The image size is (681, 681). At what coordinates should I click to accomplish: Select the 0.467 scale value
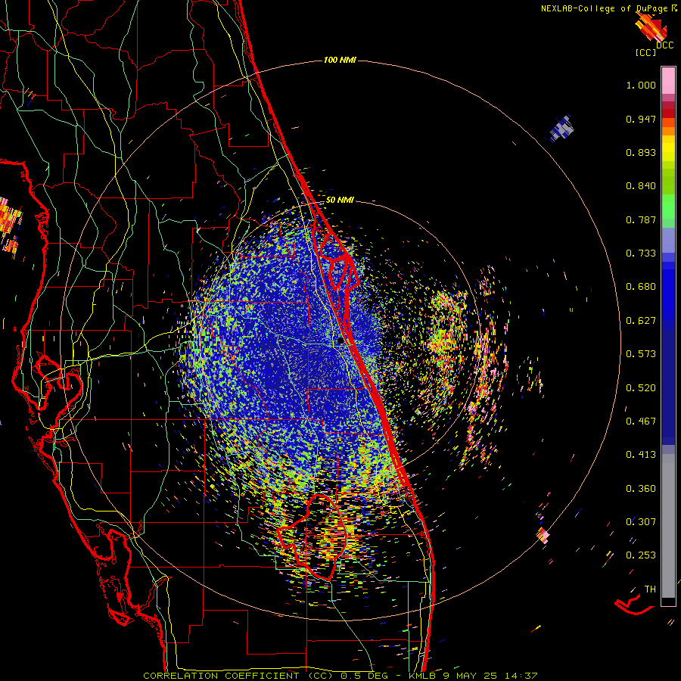(x=641, y=421)
